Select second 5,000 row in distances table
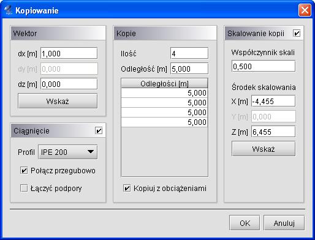 click(x=164, y=103)
